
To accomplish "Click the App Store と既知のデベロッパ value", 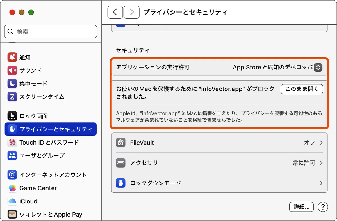I will pyautogui.click(x=273, y=68).
